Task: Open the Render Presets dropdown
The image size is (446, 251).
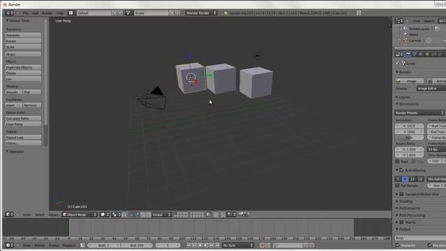Action: pos(420,113)
